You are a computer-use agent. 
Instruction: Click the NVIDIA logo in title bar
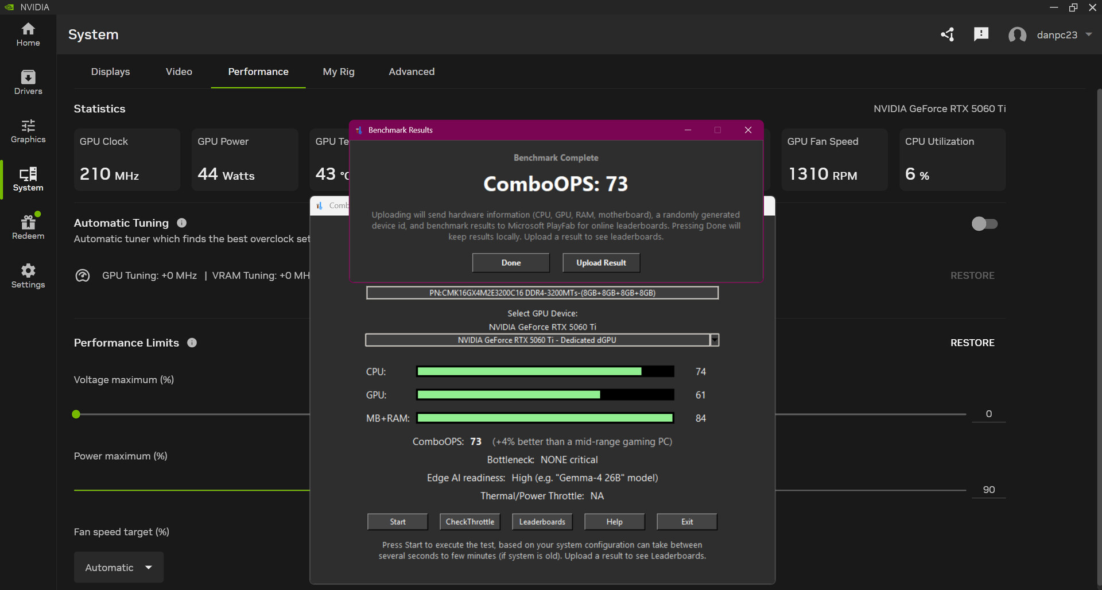9,7
